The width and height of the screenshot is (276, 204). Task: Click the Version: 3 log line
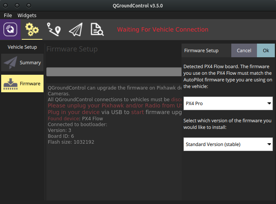pos(59,130)
